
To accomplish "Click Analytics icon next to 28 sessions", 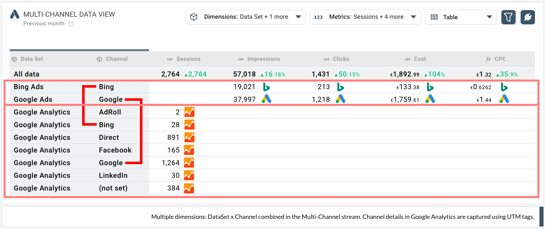I will [x=189, y=125].
